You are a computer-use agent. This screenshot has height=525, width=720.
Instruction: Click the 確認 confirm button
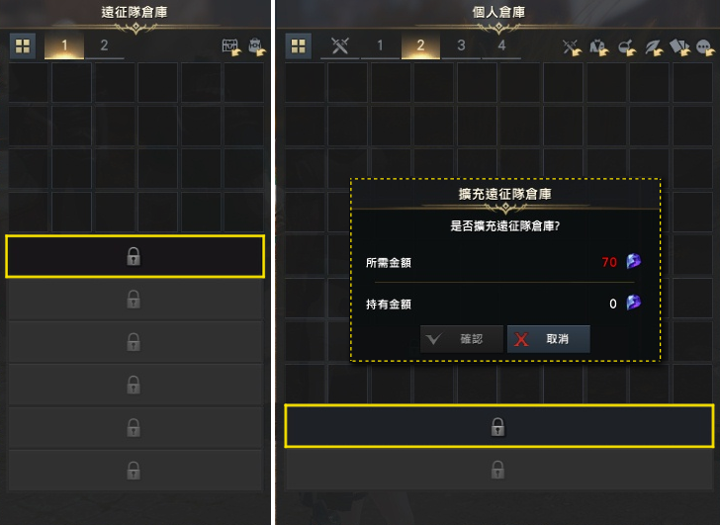(x=462, y=339)
